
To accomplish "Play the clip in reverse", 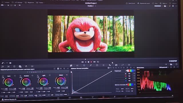I will click(x=85, y=62).
